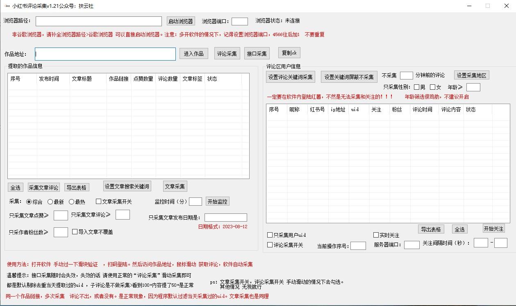Open the 设置采集地区 region settings
The image size is (516, 306).
[471, 75]
